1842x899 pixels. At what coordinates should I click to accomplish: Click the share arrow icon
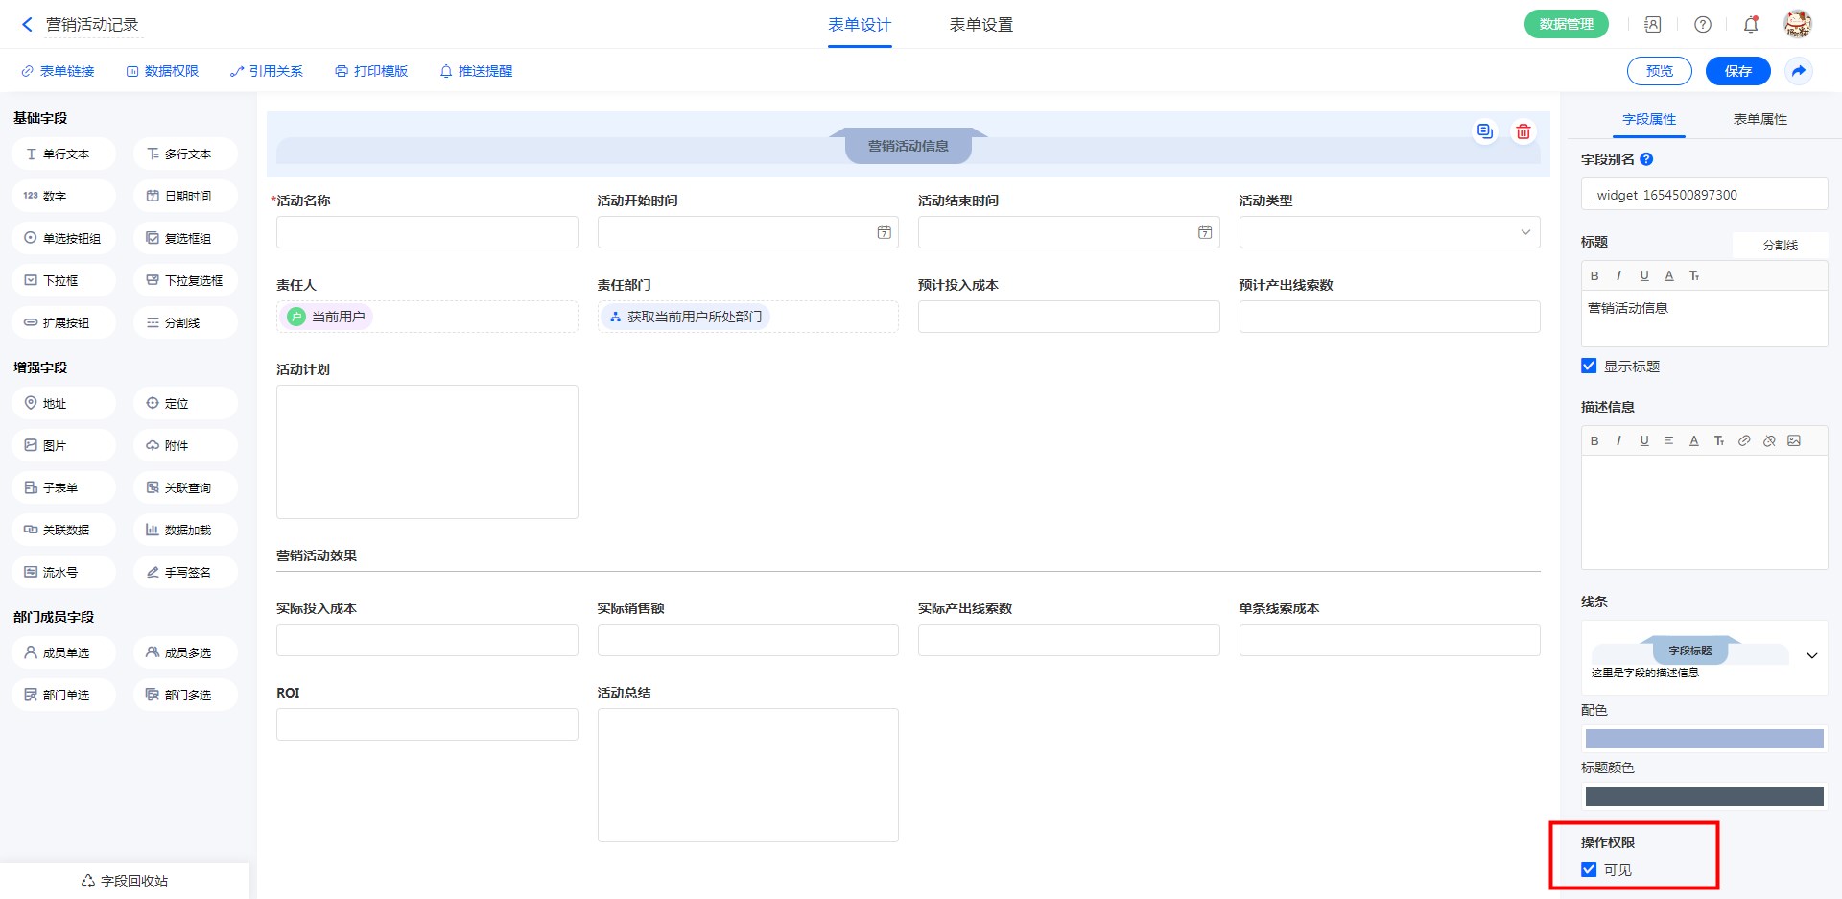[1799, 71]
